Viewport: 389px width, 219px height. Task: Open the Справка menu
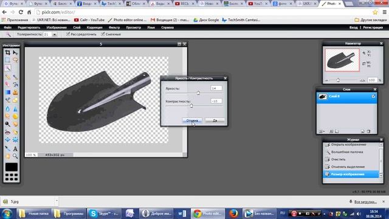168,27
